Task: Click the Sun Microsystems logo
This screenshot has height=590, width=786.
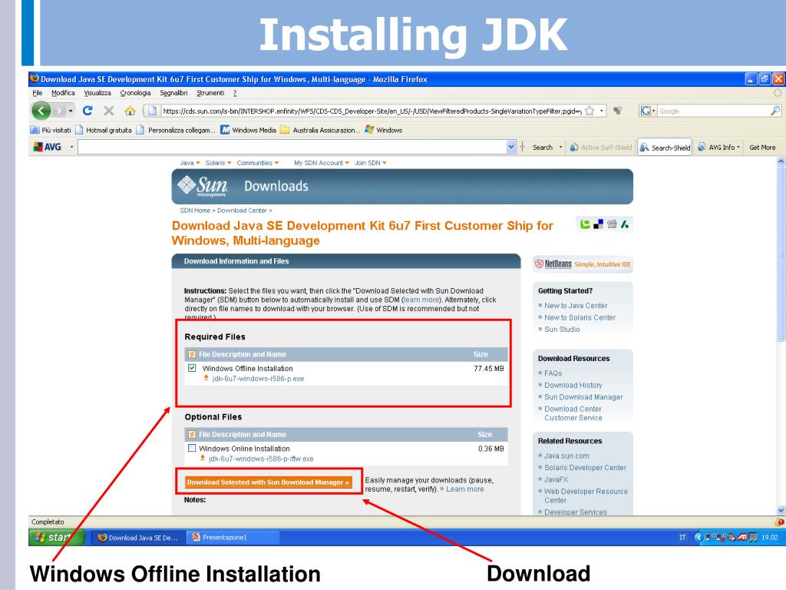Action: click(x=203, y=186)
